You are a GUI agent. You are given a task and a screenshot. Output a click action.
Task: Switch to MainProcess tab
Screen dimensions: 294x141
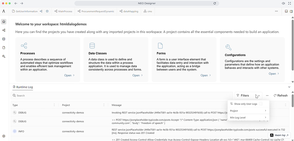coord(63,11)
